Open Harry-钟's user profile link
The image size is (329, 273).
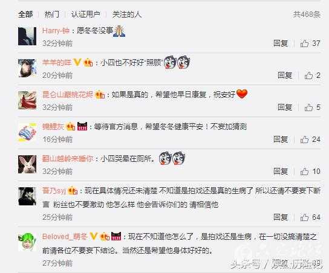[56, 31]
